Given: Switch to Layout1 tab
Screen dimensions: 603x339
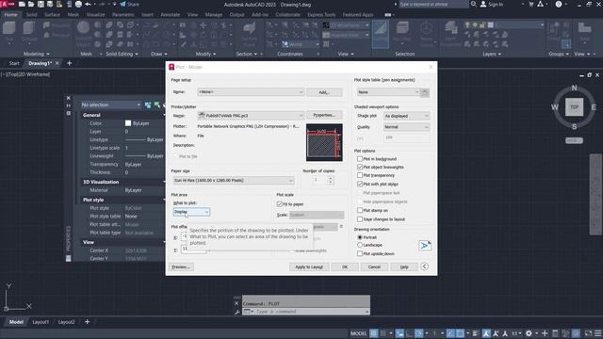Looking at the screenshot, I should pos(41,322).
